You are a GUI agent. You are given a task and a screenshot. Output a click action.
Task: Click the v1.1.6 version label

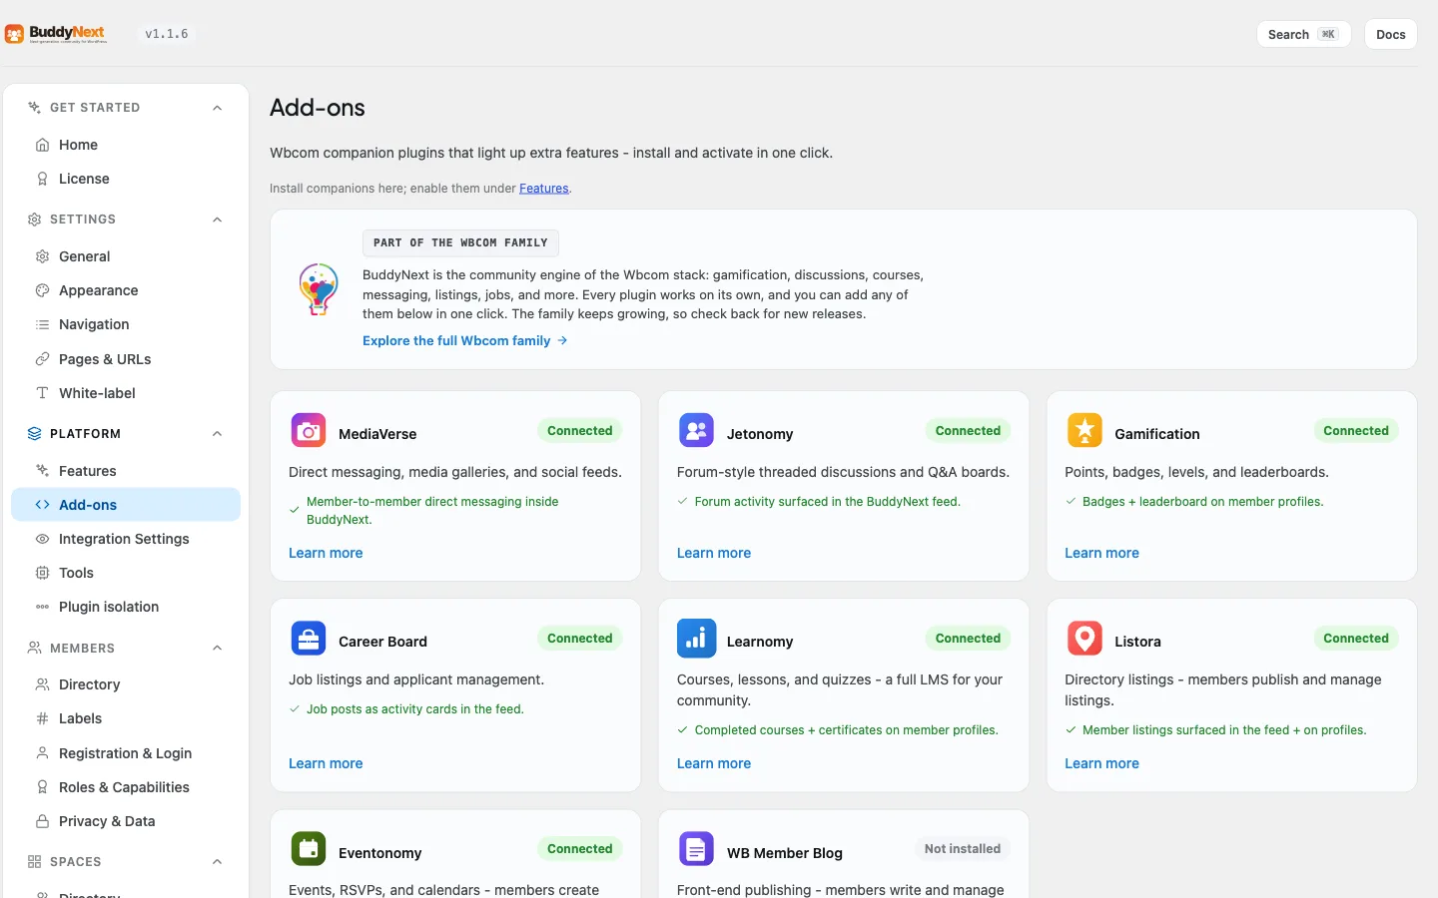tap(167, 34)
